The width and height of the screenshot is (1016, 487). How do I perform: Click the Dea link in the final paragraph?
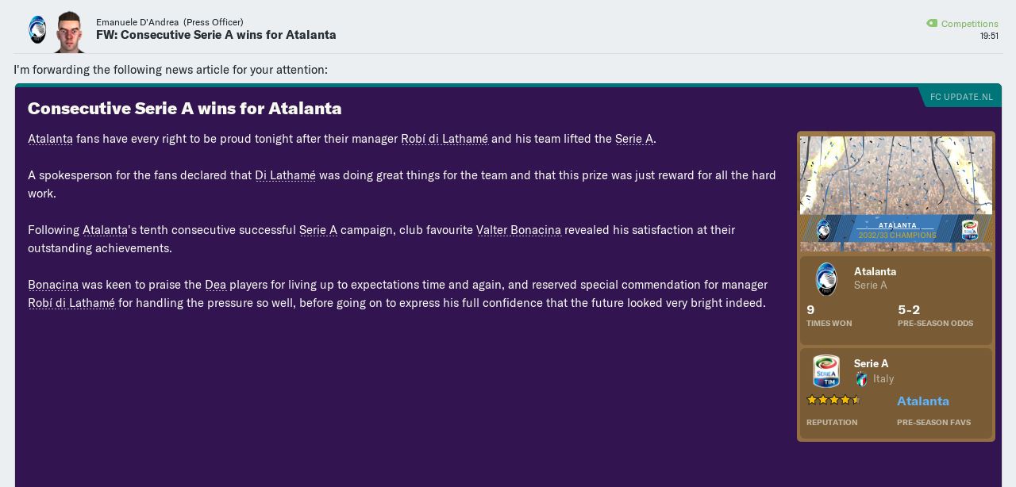(216, 285)
